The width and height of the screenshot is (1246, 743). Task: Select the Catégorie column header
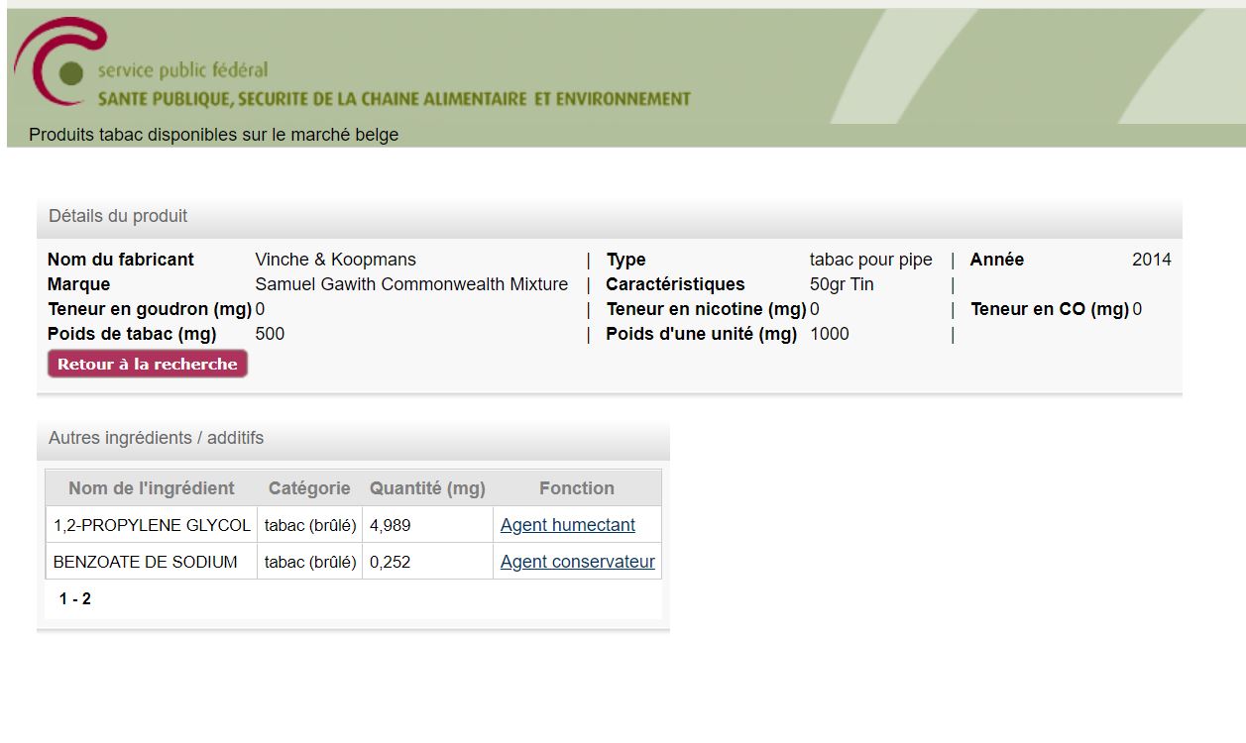click(x=309, y=488)
